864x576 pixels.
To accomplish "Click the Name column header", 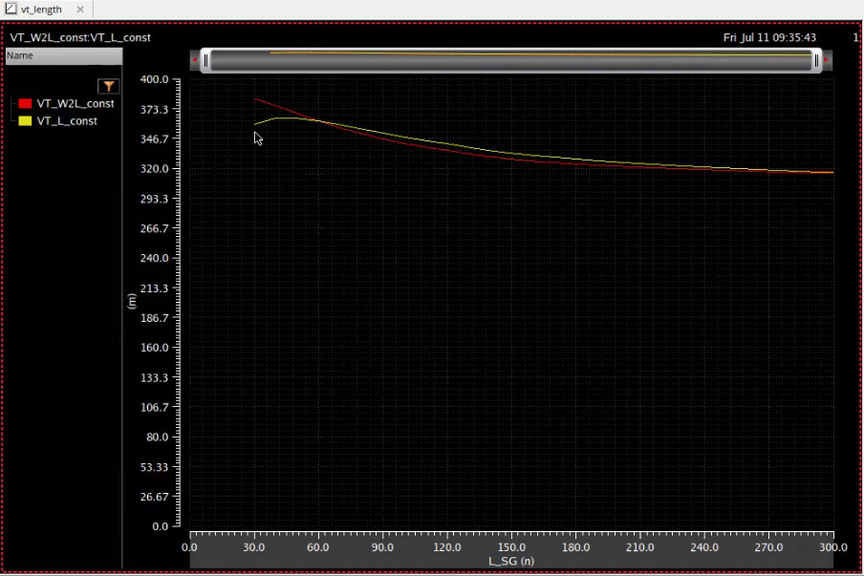I will [64, 55].
